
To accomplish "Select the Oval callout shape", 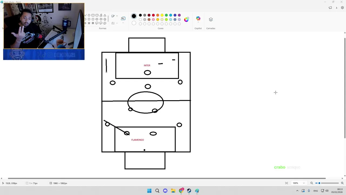I will point(101,23).
